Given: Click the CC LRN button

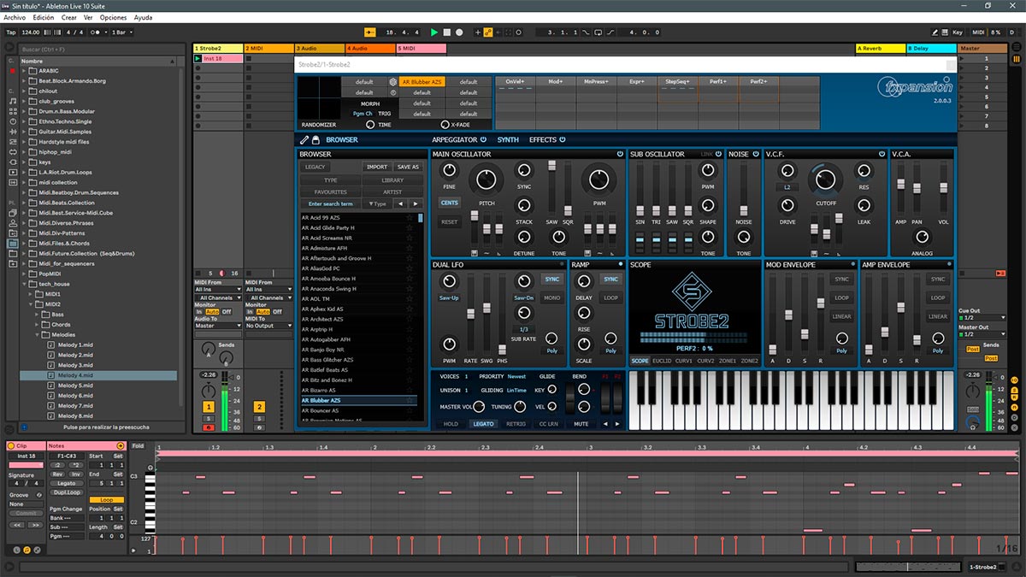Looking at the screenshot, I should click(549, 424).
